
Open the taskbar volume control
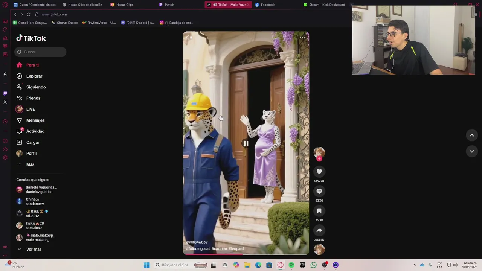[455, 265]
